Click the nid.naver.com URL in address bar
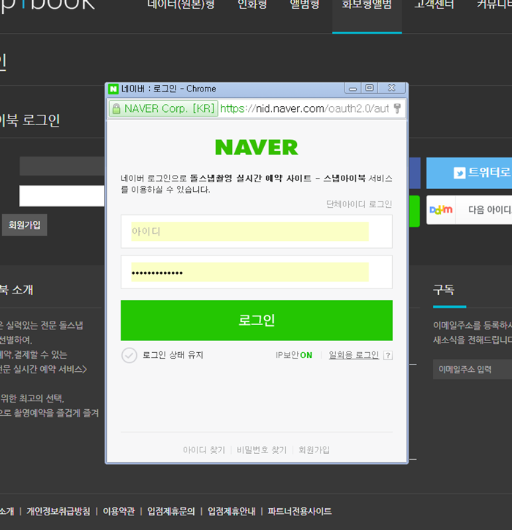 click(304, 108)
